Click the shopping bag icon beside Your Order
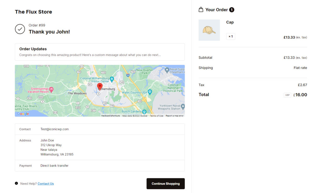The height and width of the screenshot is (193, 322). click(x=201, y=9)
